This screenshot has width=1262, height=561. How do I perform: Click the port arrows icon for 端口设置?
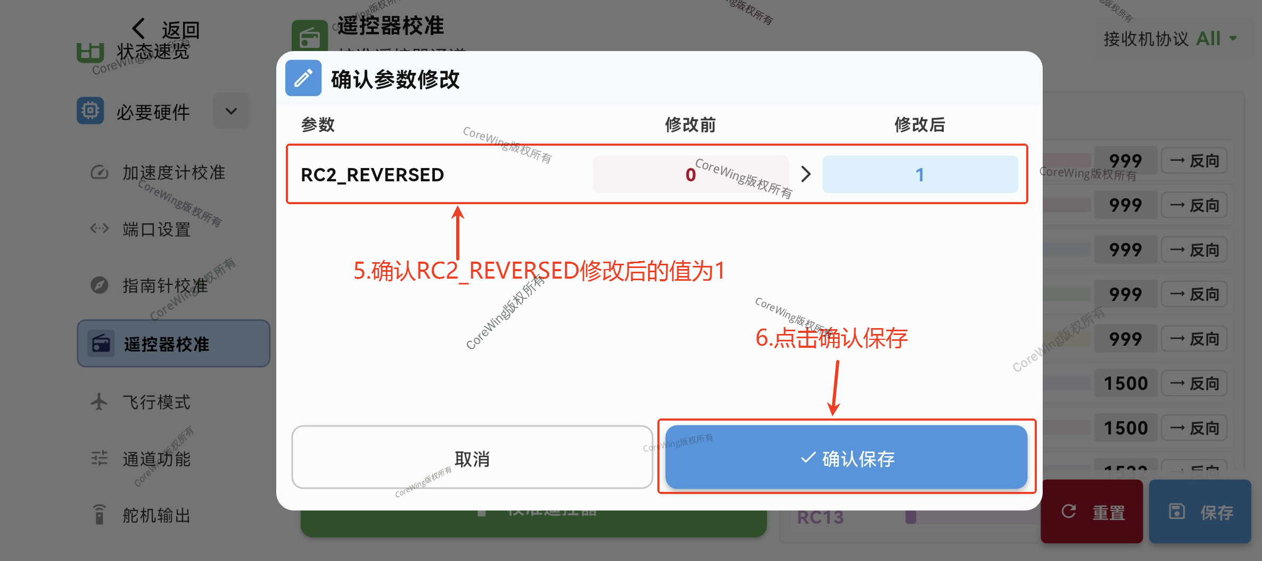[100, 229]
